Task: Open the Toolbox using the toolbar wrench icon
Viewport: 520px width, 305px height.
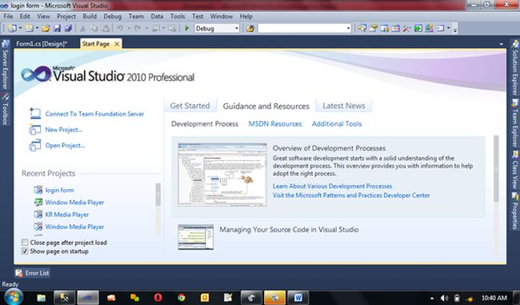Action: [x=407, y=29]
